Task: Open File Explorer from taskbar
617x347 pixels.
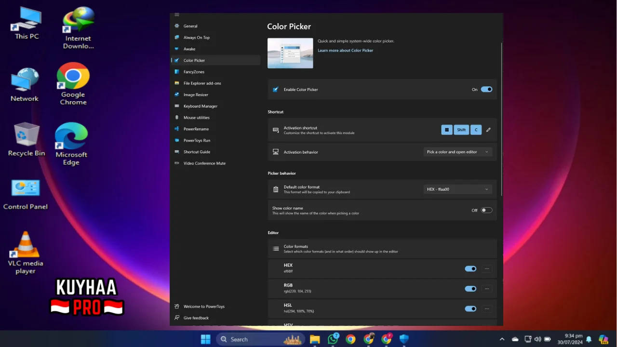Action: (x=315, y=339)
